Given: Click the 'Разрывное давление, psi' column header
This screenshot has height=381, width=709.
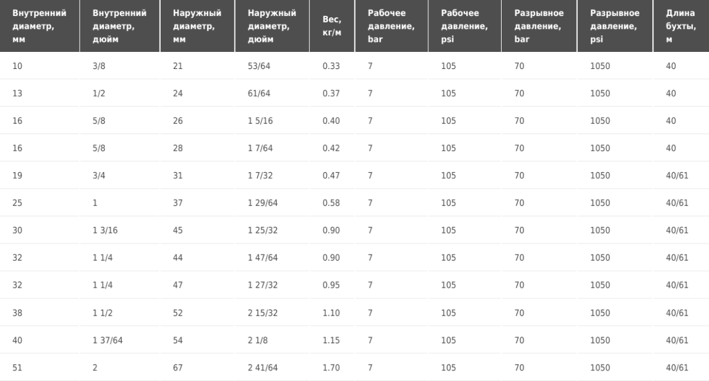Looking at the screenshot, I should pos(615,26).
